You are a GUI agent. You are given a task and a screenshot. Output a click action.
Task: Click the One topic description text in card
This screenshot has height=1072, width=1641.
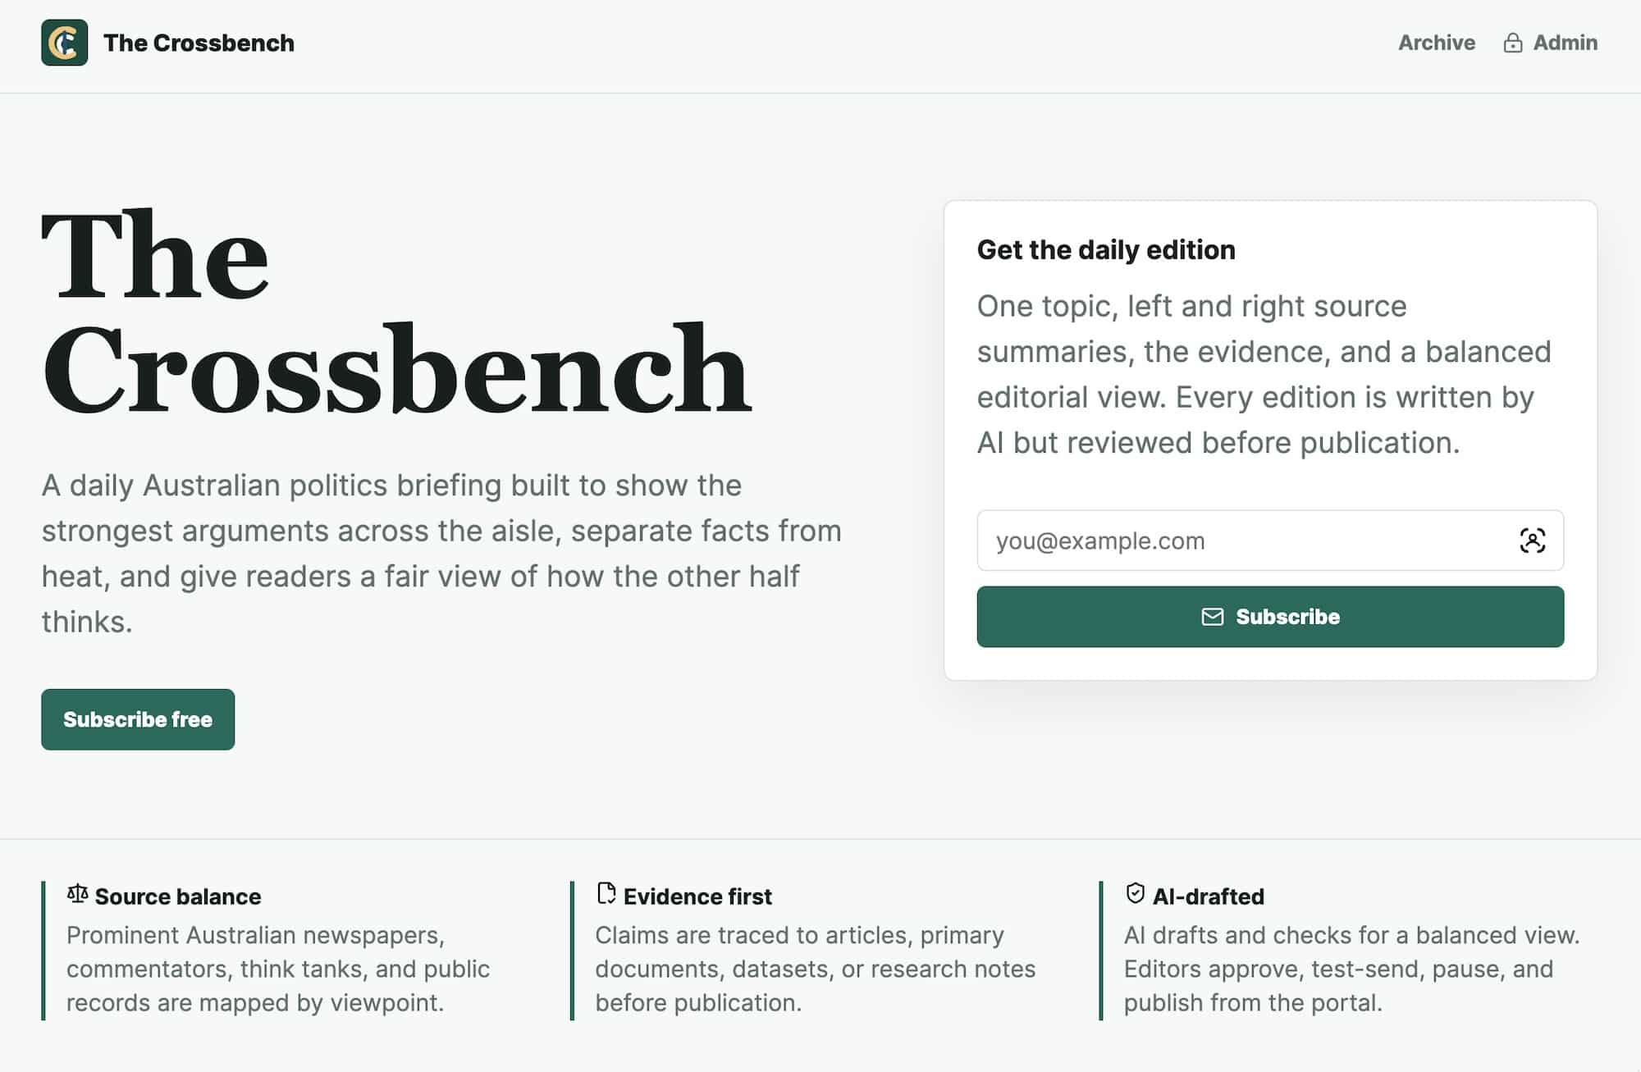[x=1264, y=374]
